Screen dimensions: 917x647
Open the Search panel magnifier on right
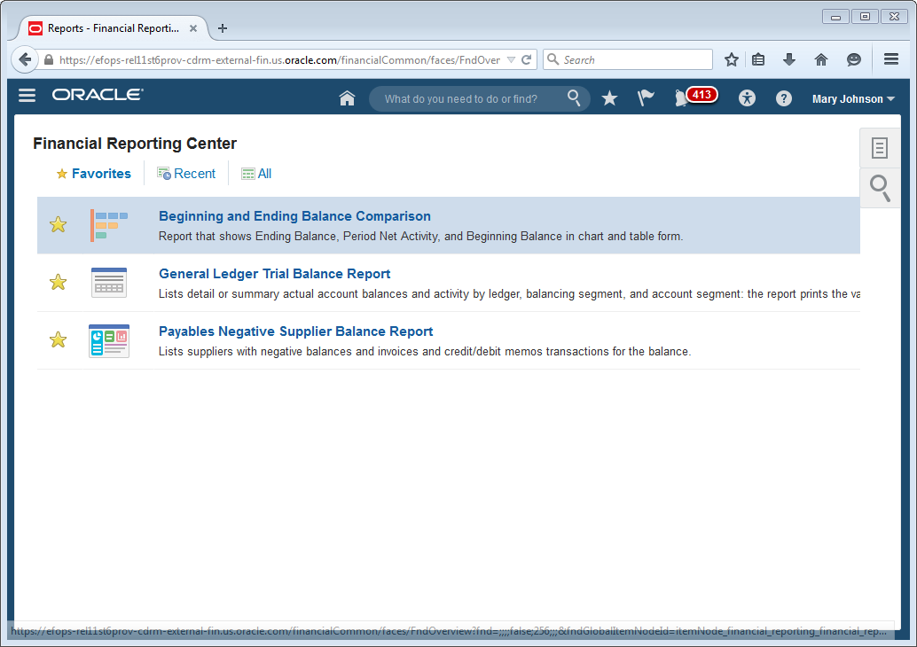(880, 188)
